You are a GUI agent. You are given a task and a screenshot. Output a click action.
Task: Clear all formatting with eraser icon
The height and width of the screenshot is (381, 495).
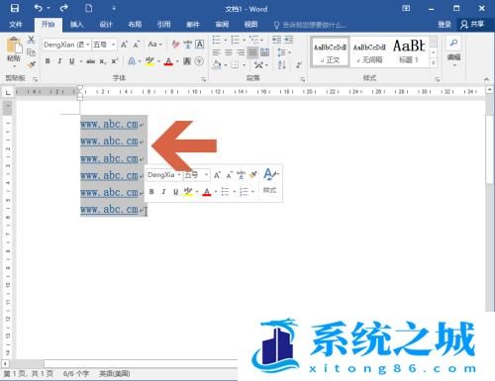[x=175, y=45]
